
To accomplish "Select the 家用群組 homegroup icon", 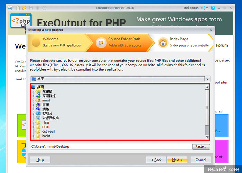I will click(38, 96).
